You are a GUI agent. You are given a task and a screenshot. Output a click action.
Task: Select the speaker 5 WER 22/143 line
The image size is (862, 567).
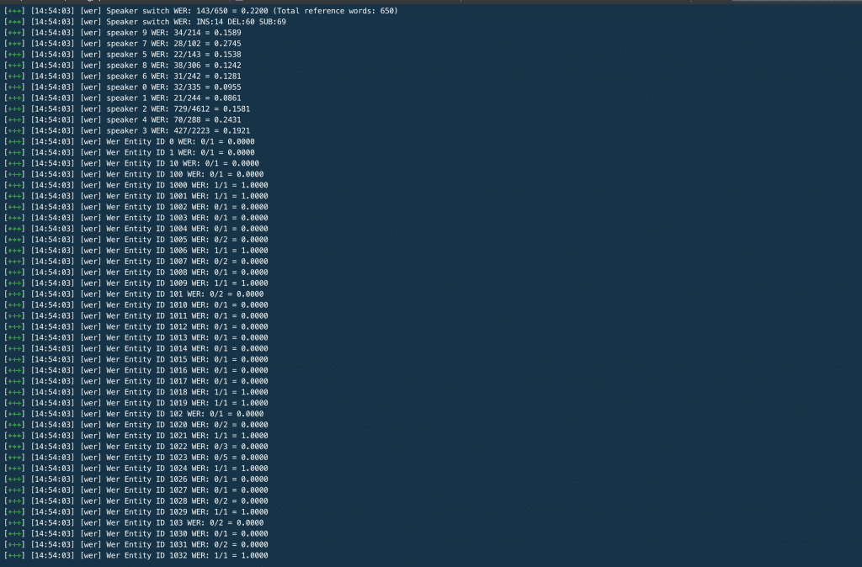123,55
